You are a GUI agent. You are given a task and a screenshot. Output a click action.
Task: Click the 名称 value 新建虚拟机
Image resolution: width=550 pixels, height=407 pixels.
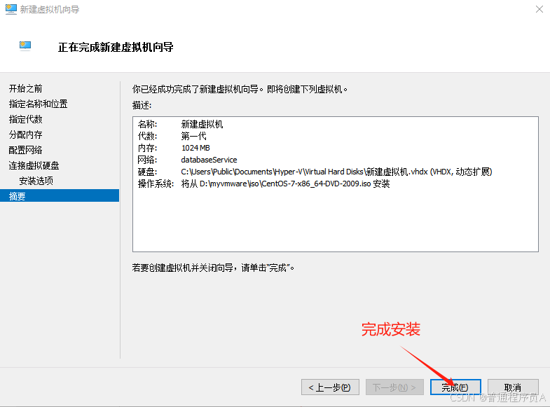pos(202,125)
